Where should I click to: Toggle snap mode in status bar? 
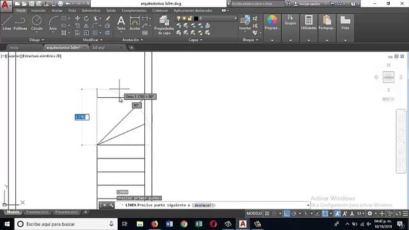(x=274, y=213)
